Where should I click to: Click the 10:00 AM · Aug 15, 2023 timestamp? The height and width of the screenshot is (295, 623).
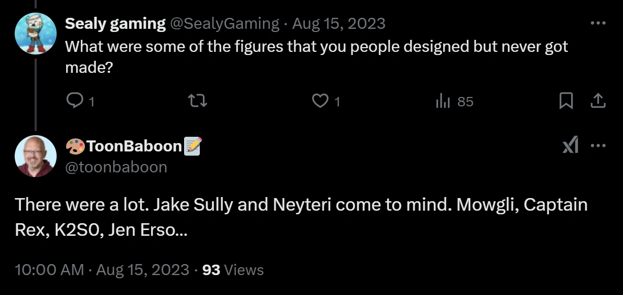[x=102, y=270]
